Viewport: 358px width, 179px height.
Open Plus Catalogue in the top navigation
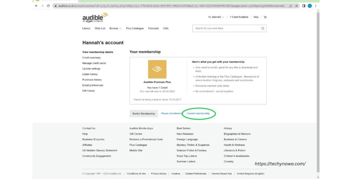(135, 29)
